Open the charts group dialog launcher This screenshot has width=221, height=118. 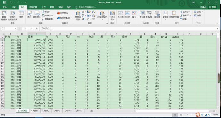tap(107, 23)
